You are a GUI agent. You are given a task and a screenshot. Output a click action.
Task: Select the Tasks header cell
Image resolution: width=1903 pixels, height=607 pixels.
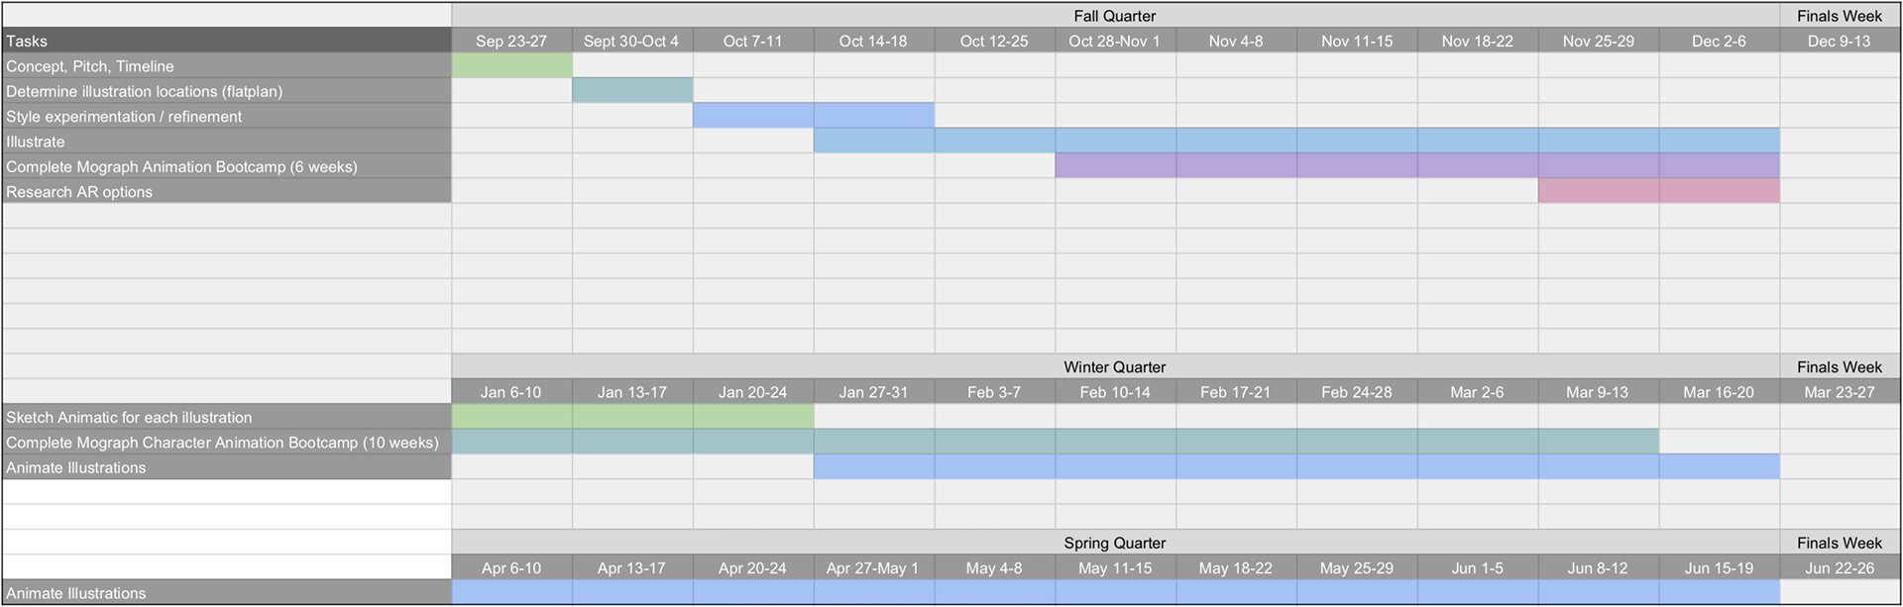[x=227, y=41]
